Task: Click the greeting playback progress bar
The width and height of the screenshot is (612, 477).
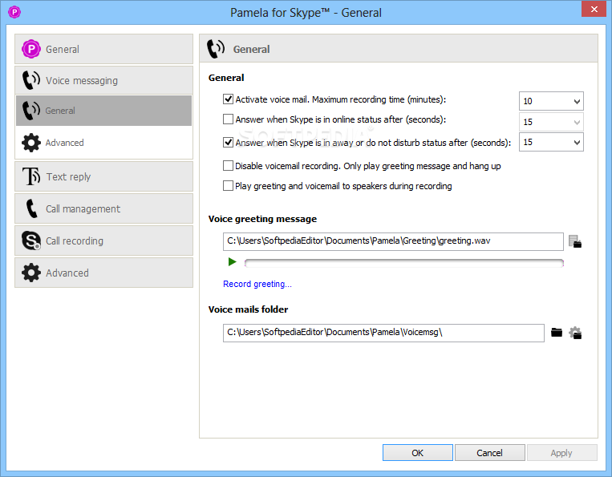Action: 404,263
